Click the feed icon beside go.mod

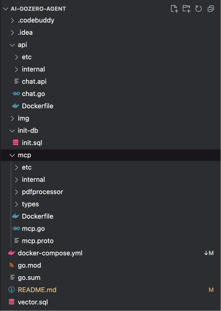point(12,265)
